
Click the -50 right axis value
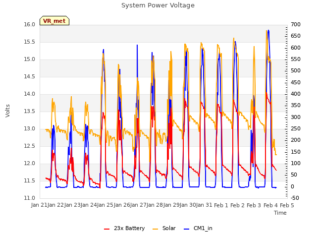(295, 198)
